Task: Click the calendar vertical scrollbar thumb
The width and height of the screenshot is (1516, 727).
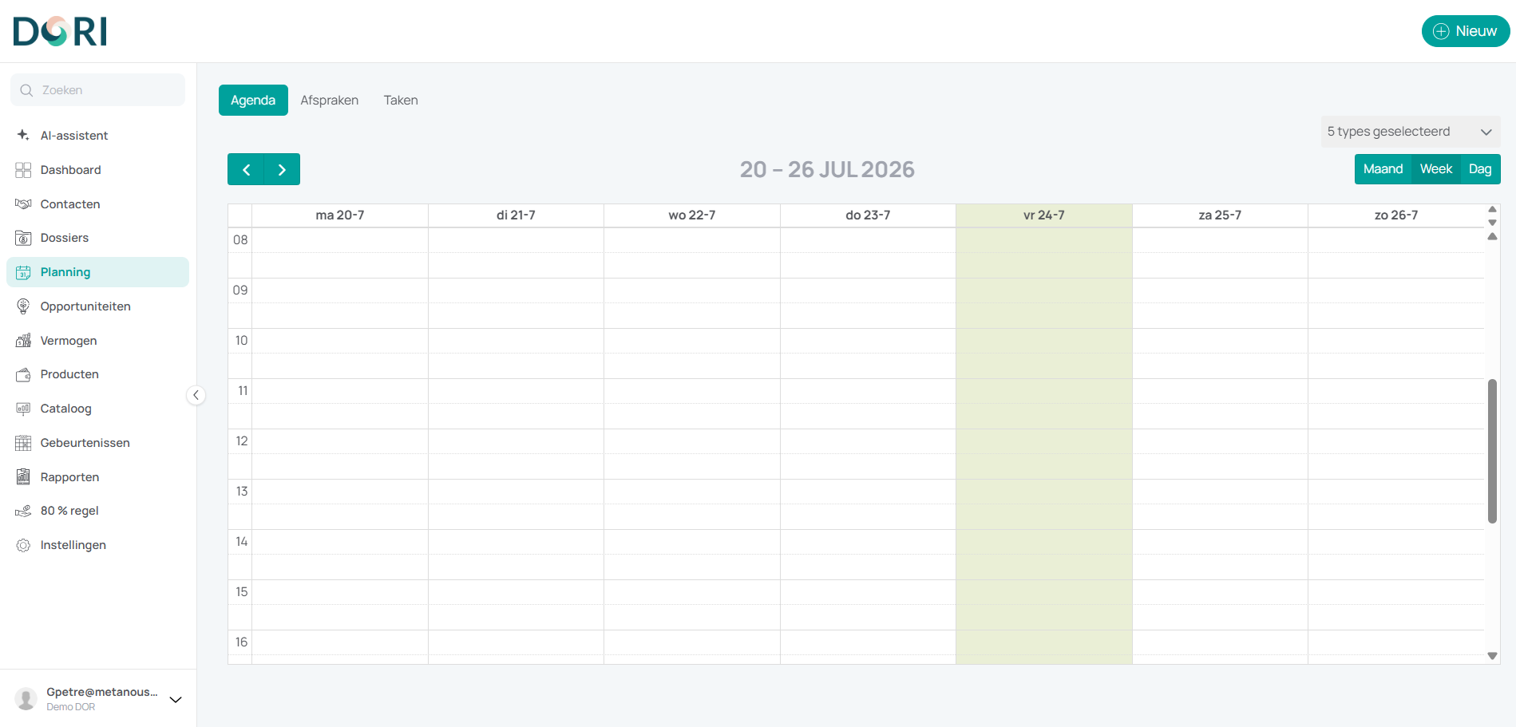Action: coord(1492,451)
